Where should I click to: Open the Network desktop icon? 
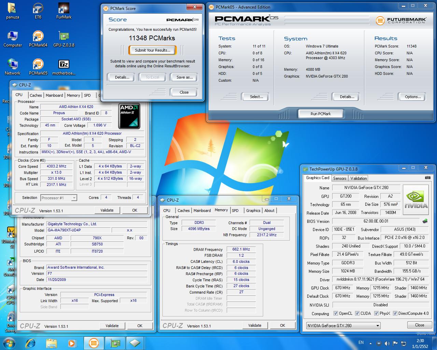tap(13, 67)
